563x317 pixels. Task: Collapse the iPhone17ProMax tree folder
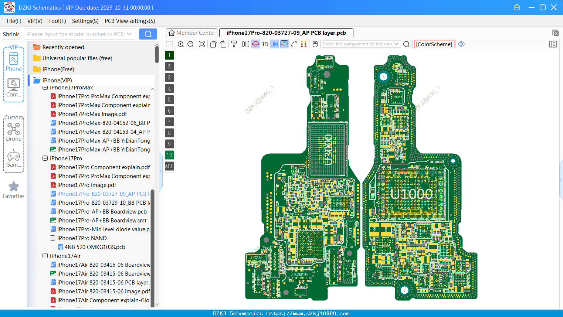click(45, 88)
